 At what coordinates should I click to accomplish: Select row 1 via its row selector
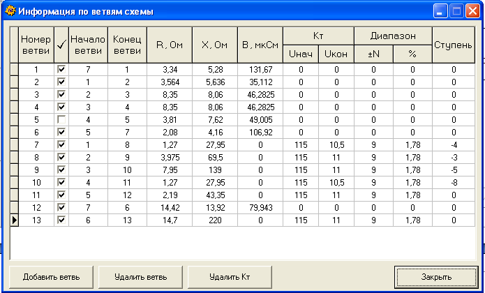pyautogui.click(x=14, y=70)
